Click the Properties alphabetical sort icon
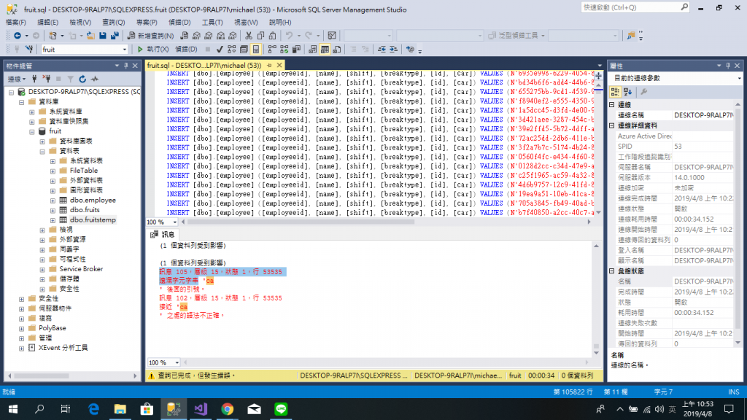The width and height of the screenshot is (747, 420). tap(627, 92)
